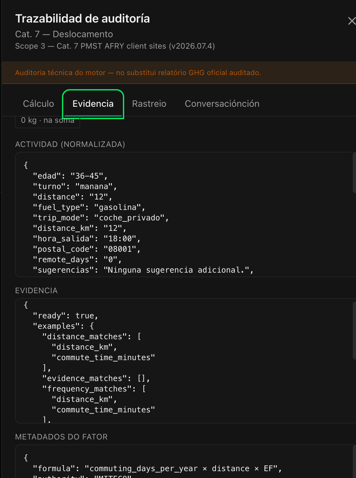Image resolution: width=356 pixels, height=478 pixels.
Task: Click the "examples": { line
Action: point(63,326)
